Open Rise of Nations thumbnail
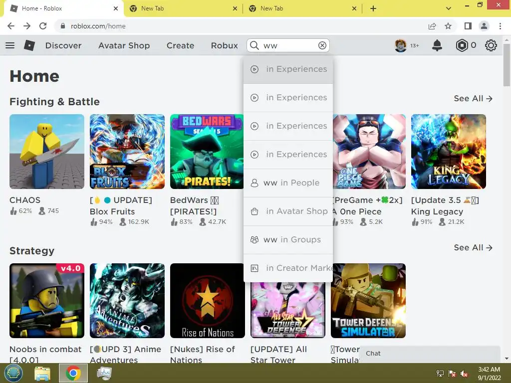This screenshot has height=383, width=511. coord(208,301)
